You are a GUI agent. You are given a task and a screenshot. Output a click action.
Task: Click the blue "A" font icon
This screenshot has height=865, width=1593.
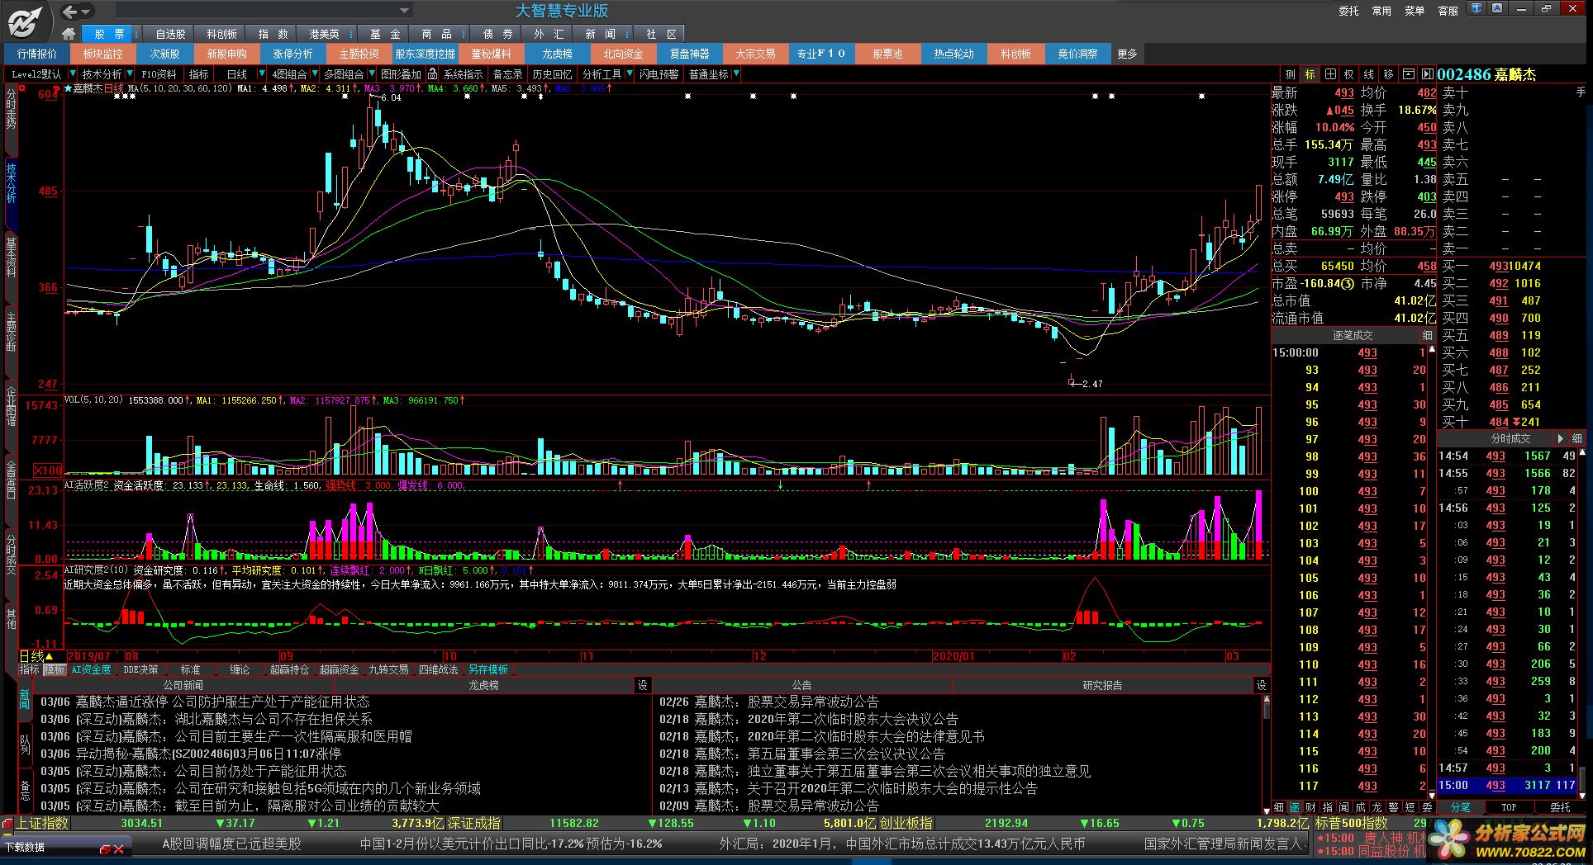coord(1496,8)
